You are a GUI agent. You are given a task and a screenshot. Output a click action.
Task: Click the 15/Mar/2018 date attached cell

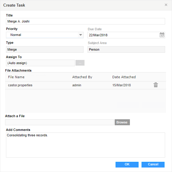[122, 85]
